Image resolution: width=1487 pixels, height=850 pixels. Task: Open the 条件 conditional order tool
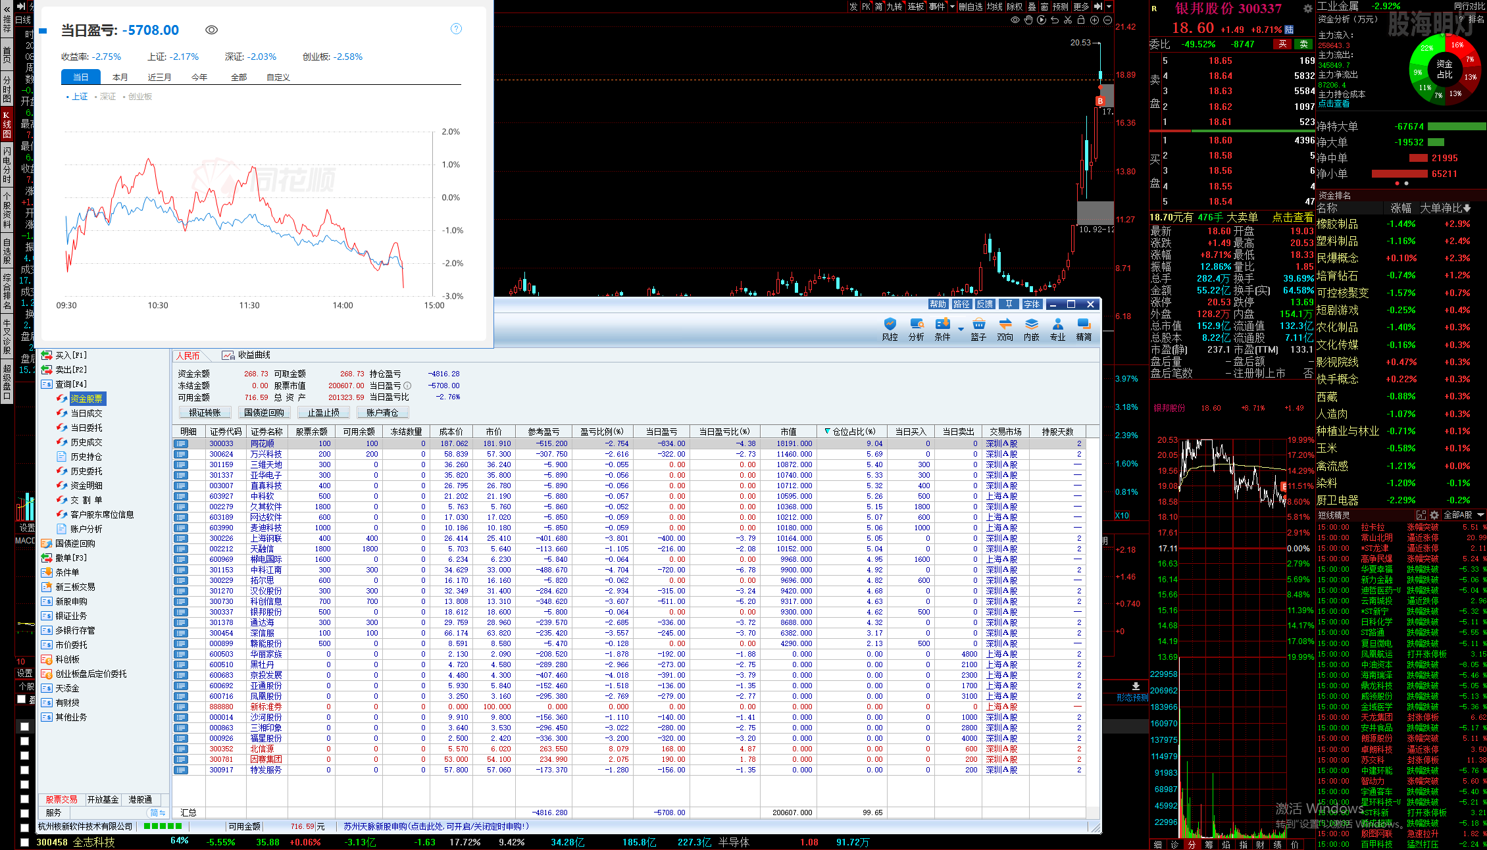942,330
